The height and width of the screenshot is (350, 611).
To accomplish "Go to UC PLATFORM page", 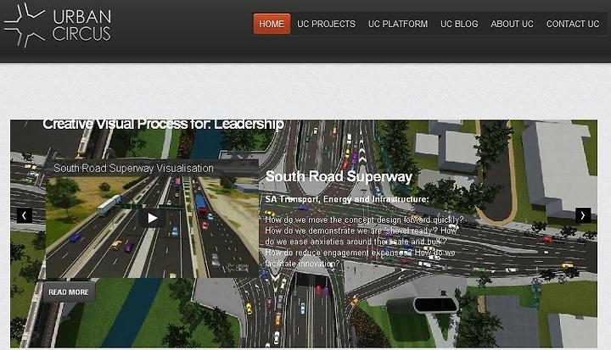I will (398, 24).
